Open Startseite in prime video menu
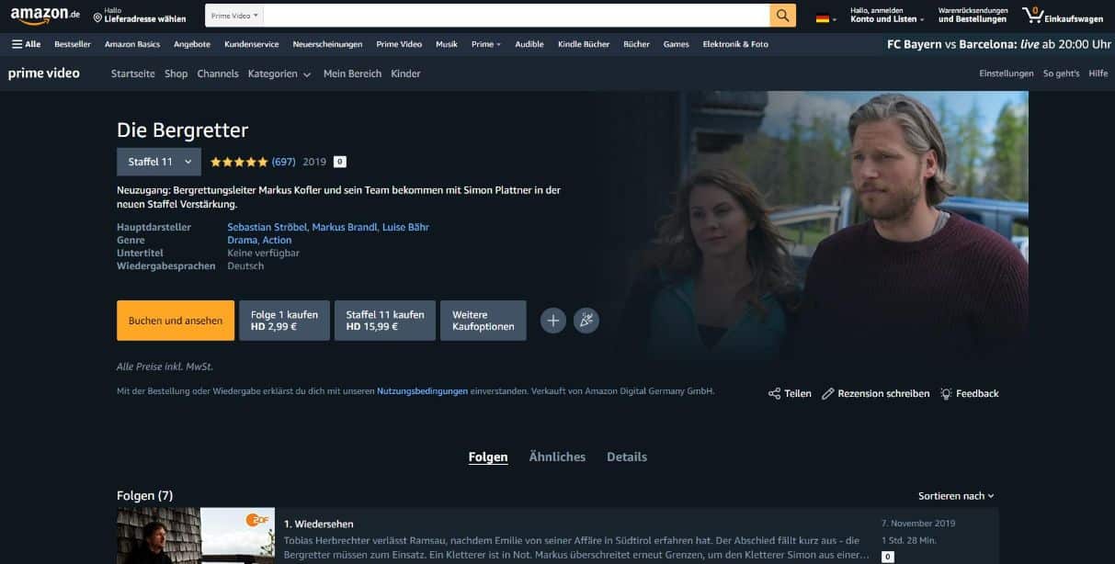The height and width of the screenshot is (564, 1115). tap(133, 73)
